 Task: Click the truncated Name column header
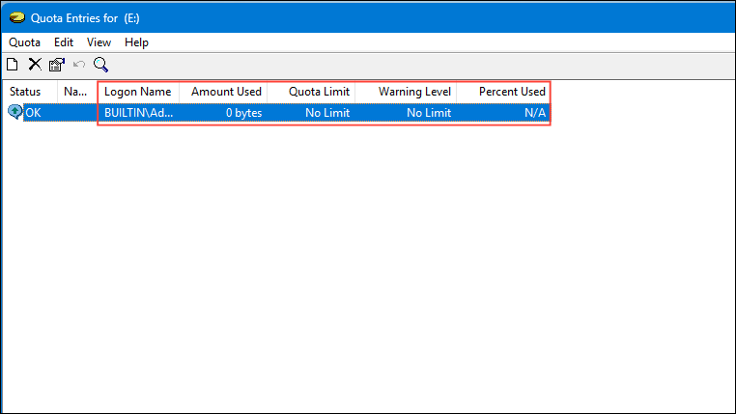point(75,92)
